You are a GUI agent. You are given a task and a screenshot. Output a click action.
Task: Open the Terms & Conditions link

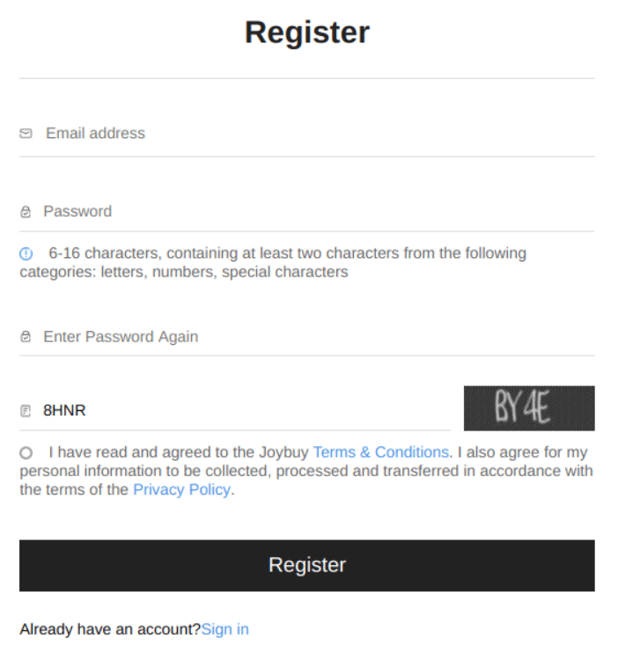click(x=380, y=452)
